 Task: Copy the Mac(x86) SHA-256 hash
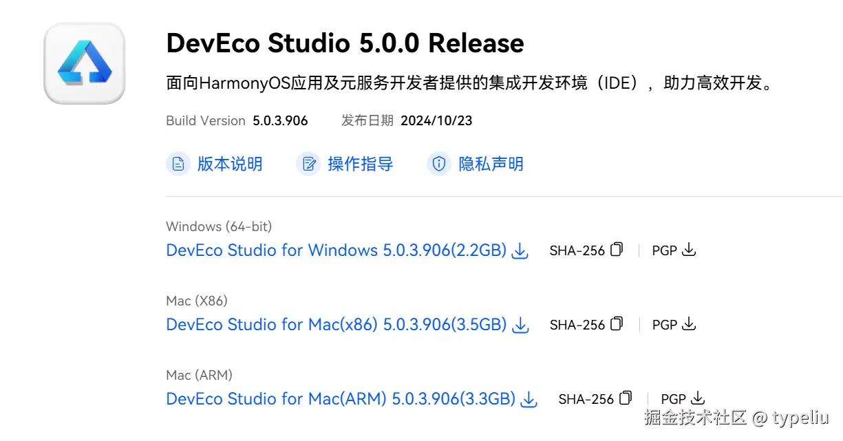(x=617, y=324)
